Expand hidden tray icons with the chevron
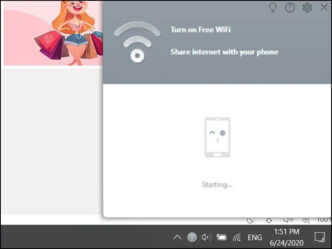The height and width of the screenshot is (249, 332). (177, 237)
